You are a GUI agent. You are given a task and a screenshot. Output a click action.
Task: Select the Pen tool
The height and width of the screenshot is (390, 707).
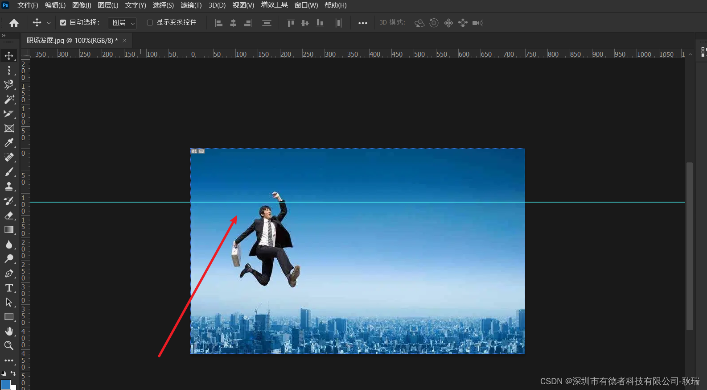[x=9, y=273]
